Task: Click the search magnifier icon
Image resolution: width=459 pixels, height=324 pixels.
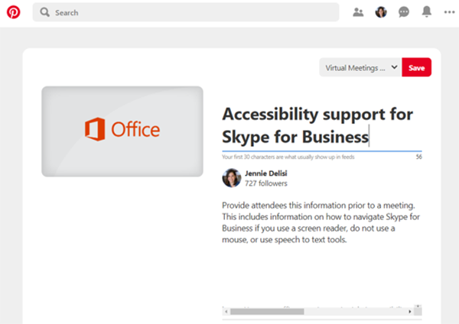Action: (x=45, y=12)
